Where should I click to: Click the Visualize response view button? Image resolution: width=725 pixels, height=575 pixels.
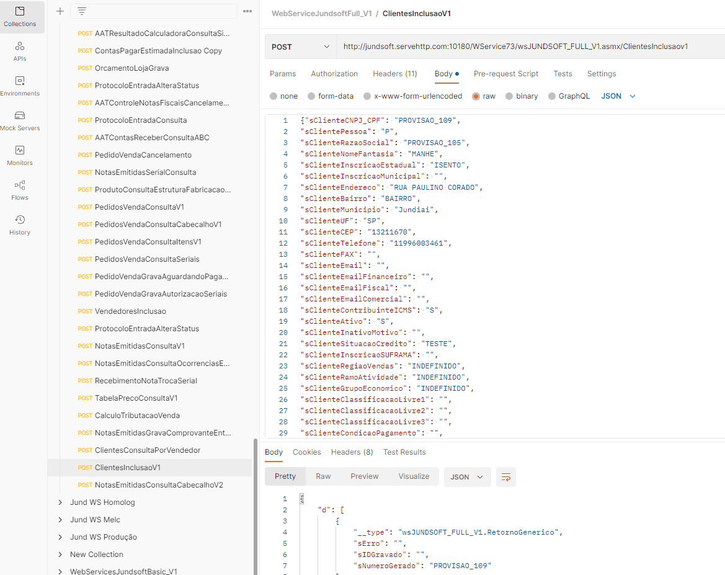coord(414,476)
